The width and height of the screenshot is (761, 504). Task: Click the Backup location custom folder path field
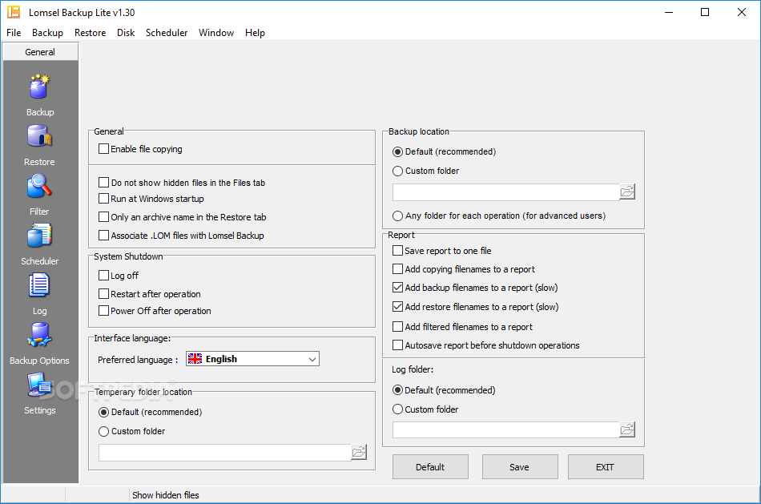tap(505, 192)
